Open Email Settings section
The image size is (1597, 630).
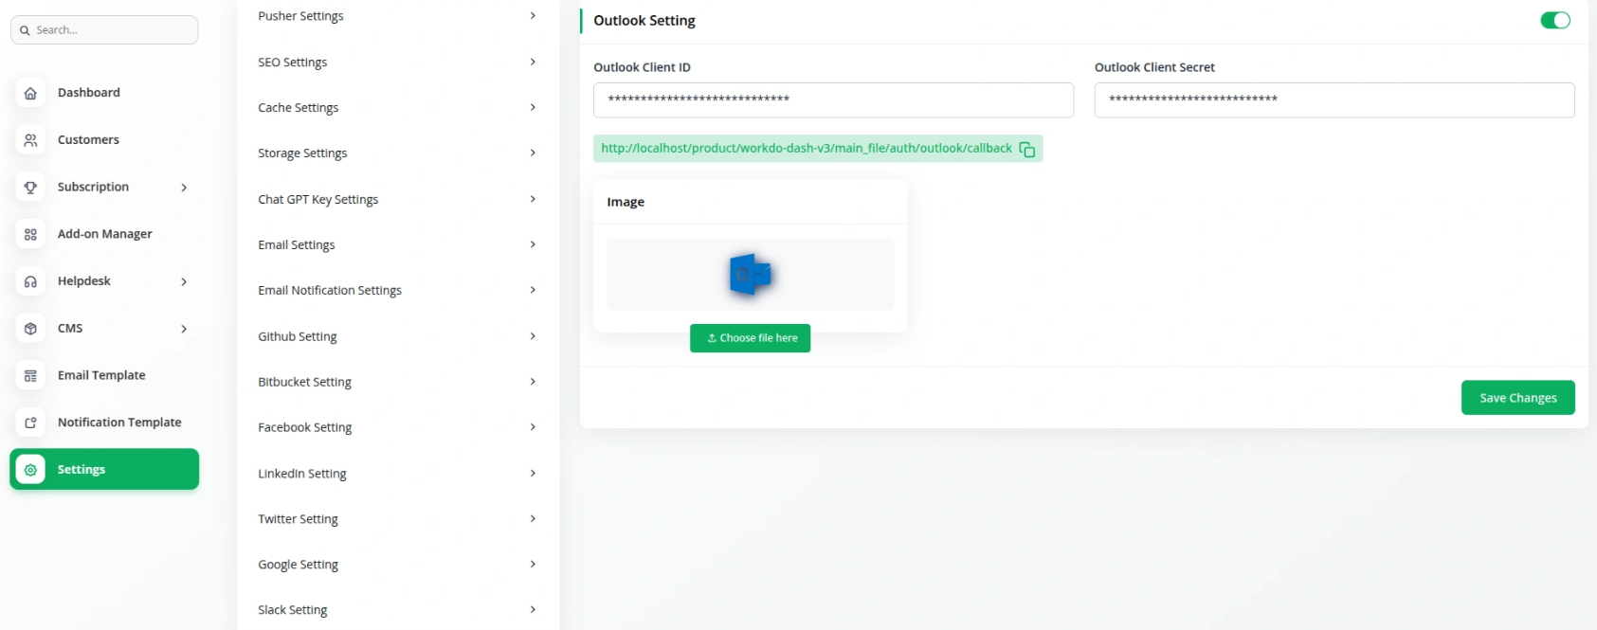point(396,245)
